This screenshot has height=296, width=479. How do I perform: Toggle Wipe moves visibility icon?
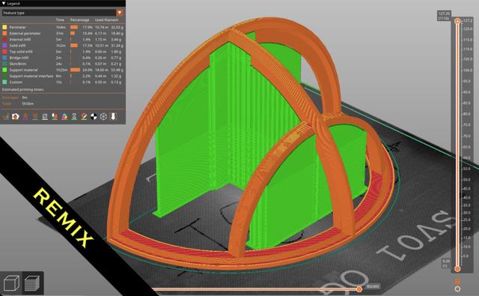click(16, 116)
